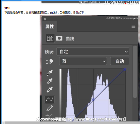Select the layer mask icon
This screenshot has width=140, height=124.
[59, 38]
